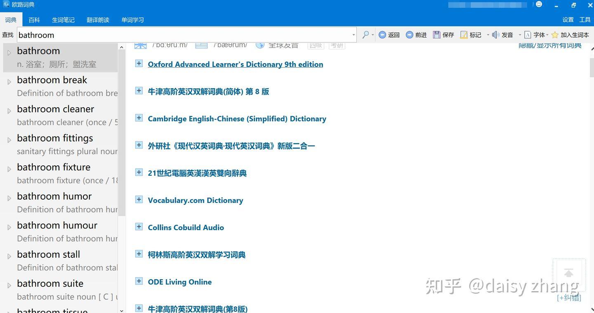Open the search history dropdown in search box

click(x=354, y=35)
